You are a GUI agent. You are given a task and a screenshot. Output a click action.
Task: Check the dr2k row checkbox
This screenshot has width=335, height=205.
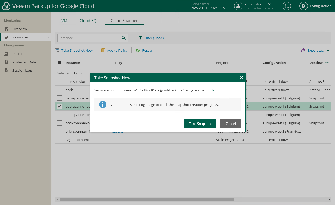[x=59, y=90]
